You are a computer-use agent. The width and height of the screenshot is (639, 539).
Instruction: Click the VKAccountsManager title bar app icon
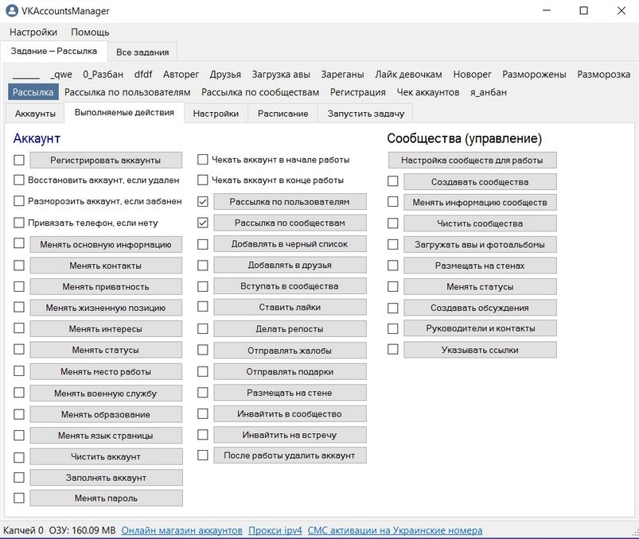click(12, 11)
